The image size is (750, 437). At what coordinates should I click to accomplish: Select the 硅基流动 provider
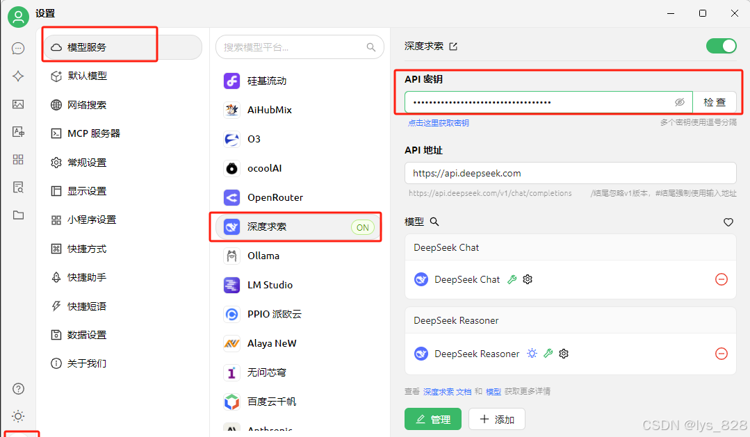tap(300, 81)
